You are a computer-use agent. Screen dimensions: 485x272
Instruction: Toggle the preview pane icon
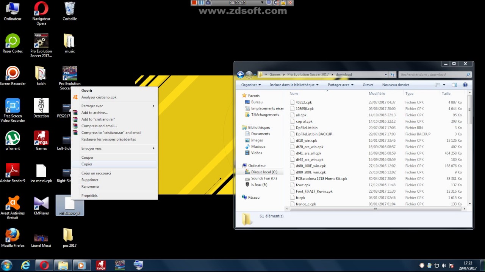(454, 85)
